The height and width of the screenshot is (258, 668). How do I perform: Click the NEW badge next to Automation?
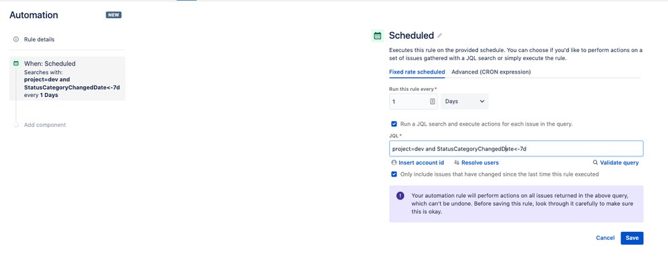point(114,15)
